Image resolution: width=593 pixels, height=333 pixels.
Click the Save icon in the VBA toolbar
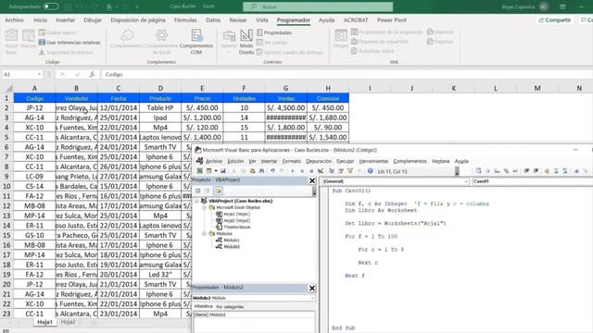(x=223, y=171)
